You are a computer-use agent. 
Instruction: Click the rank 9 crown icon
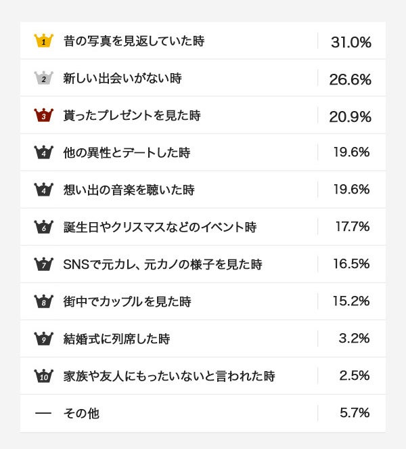click(43, 339)
